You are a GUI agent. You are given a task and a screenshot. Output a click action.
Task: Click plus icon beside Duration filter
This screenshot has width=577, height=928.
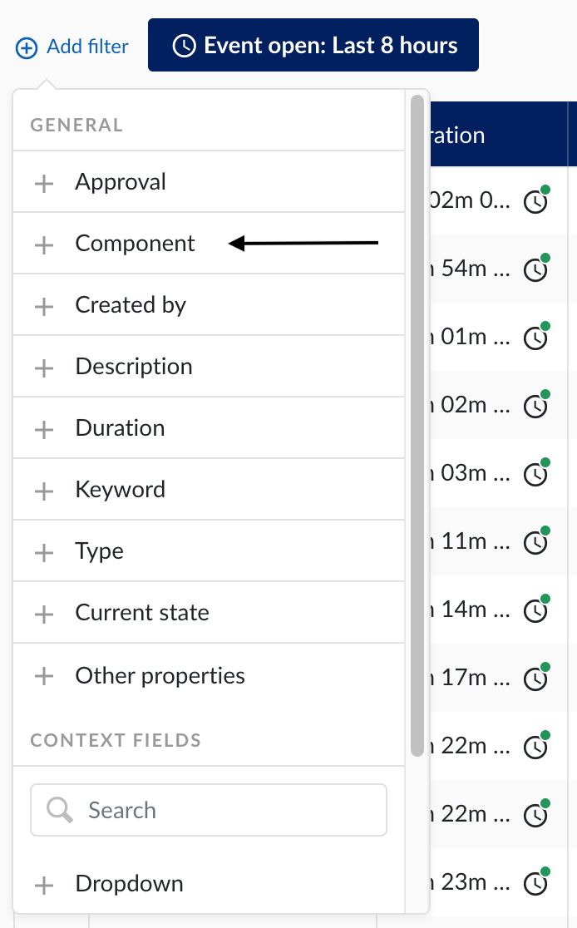coord(44,429)
